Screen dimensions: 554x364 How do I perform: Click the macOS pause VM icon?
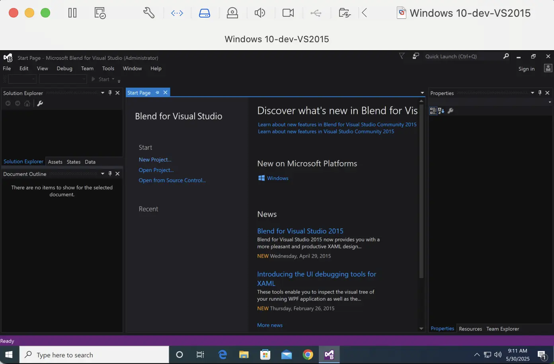(x=72, y=13)
